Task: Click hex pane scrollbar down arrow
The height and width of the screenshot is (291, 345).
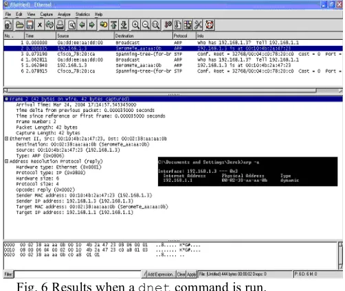Action: click(x=340, y=267)
